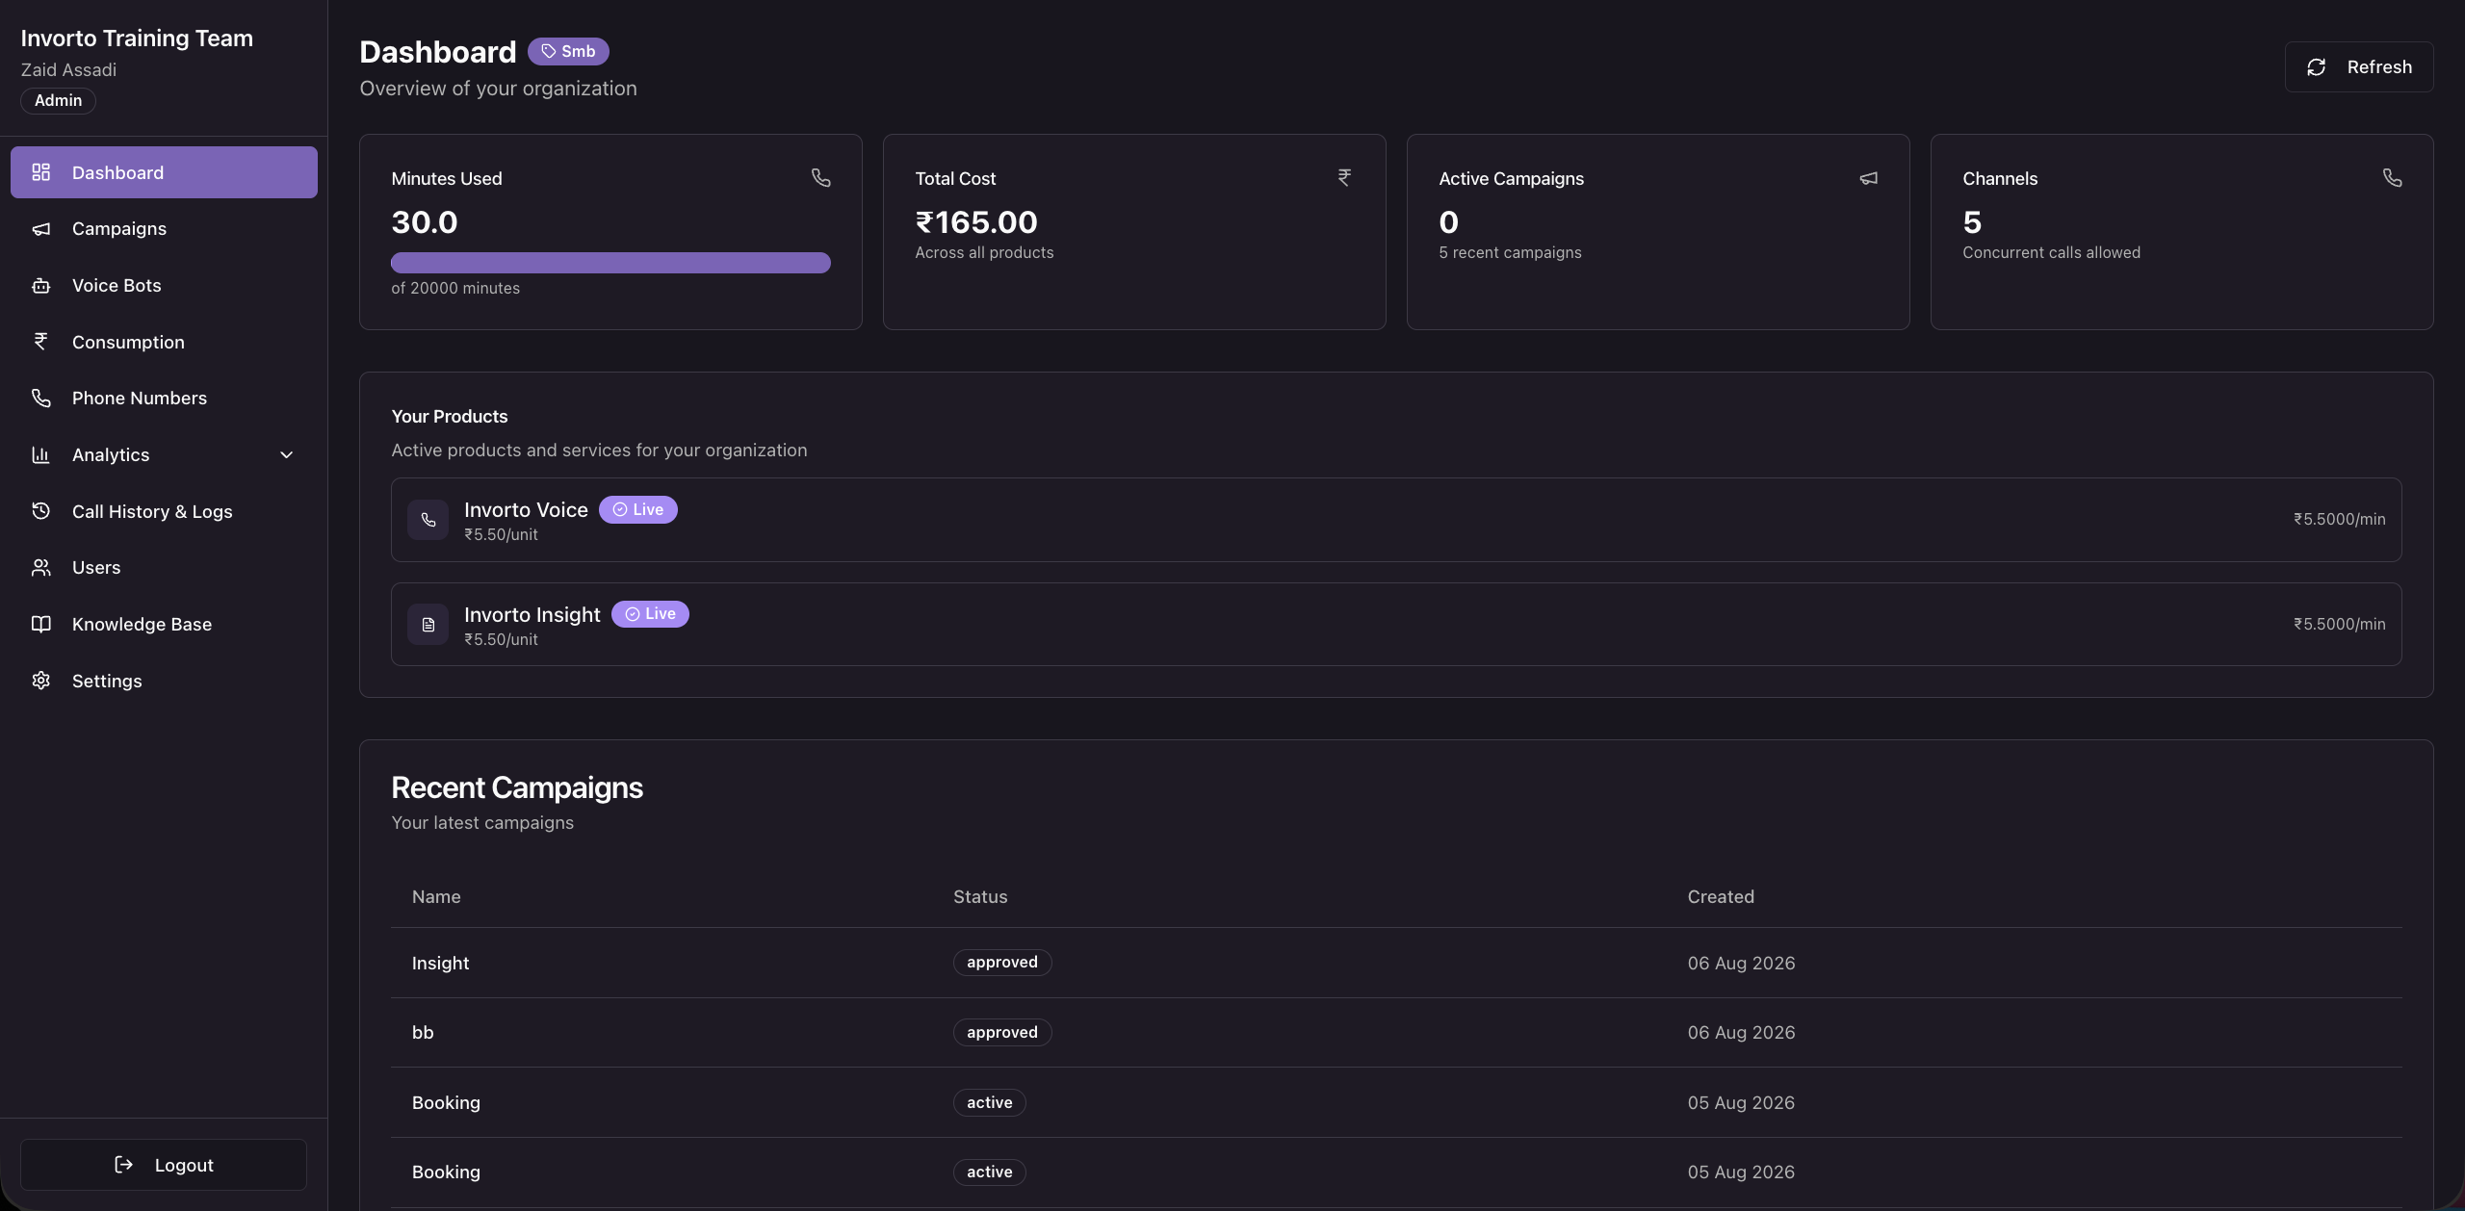The width and height of the screenshot is (2465, 1211).
Task: Click the Invorto Insight document product icon
Action: [428, 625]
